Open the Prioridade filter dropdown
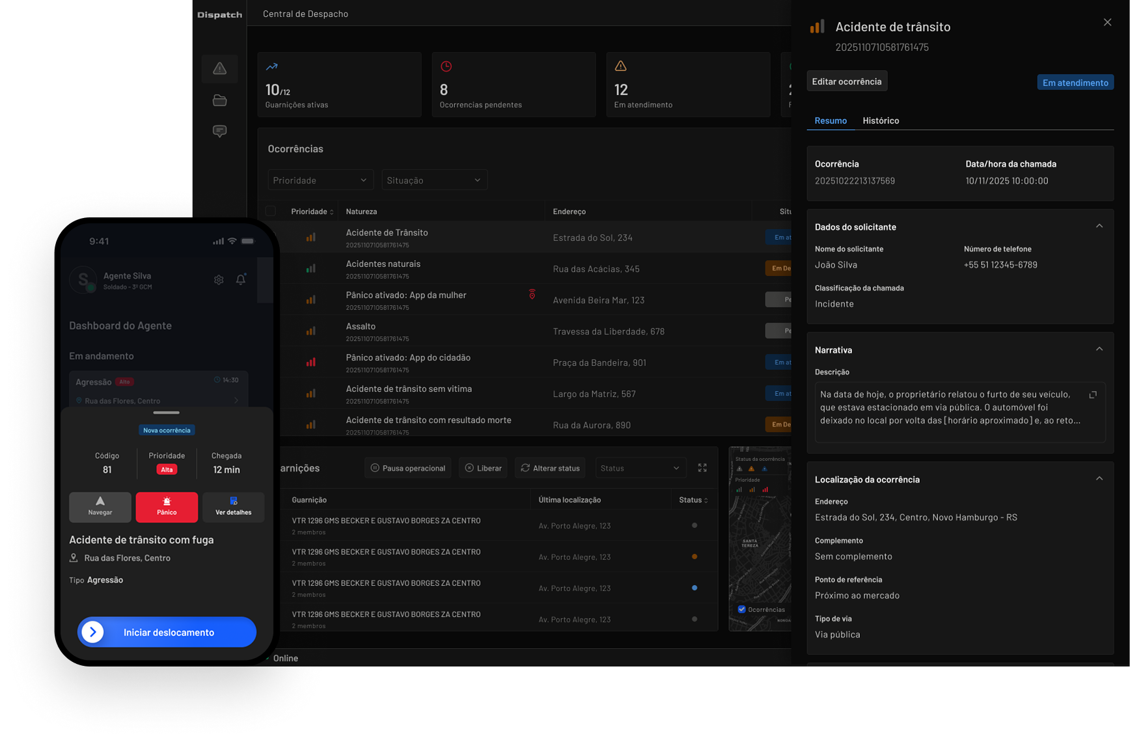Viewport: 1130px width, 742px height. (320, 180)
